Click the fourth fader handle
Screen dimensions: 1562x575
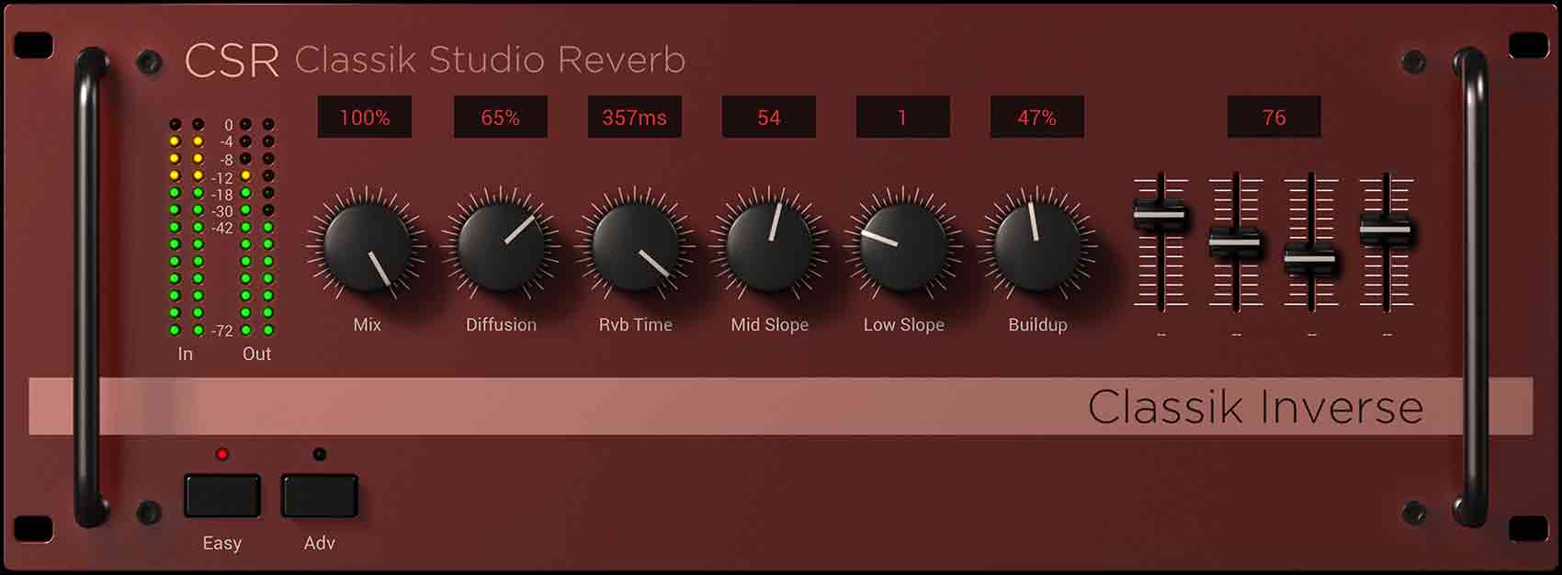pos(1386,229)
